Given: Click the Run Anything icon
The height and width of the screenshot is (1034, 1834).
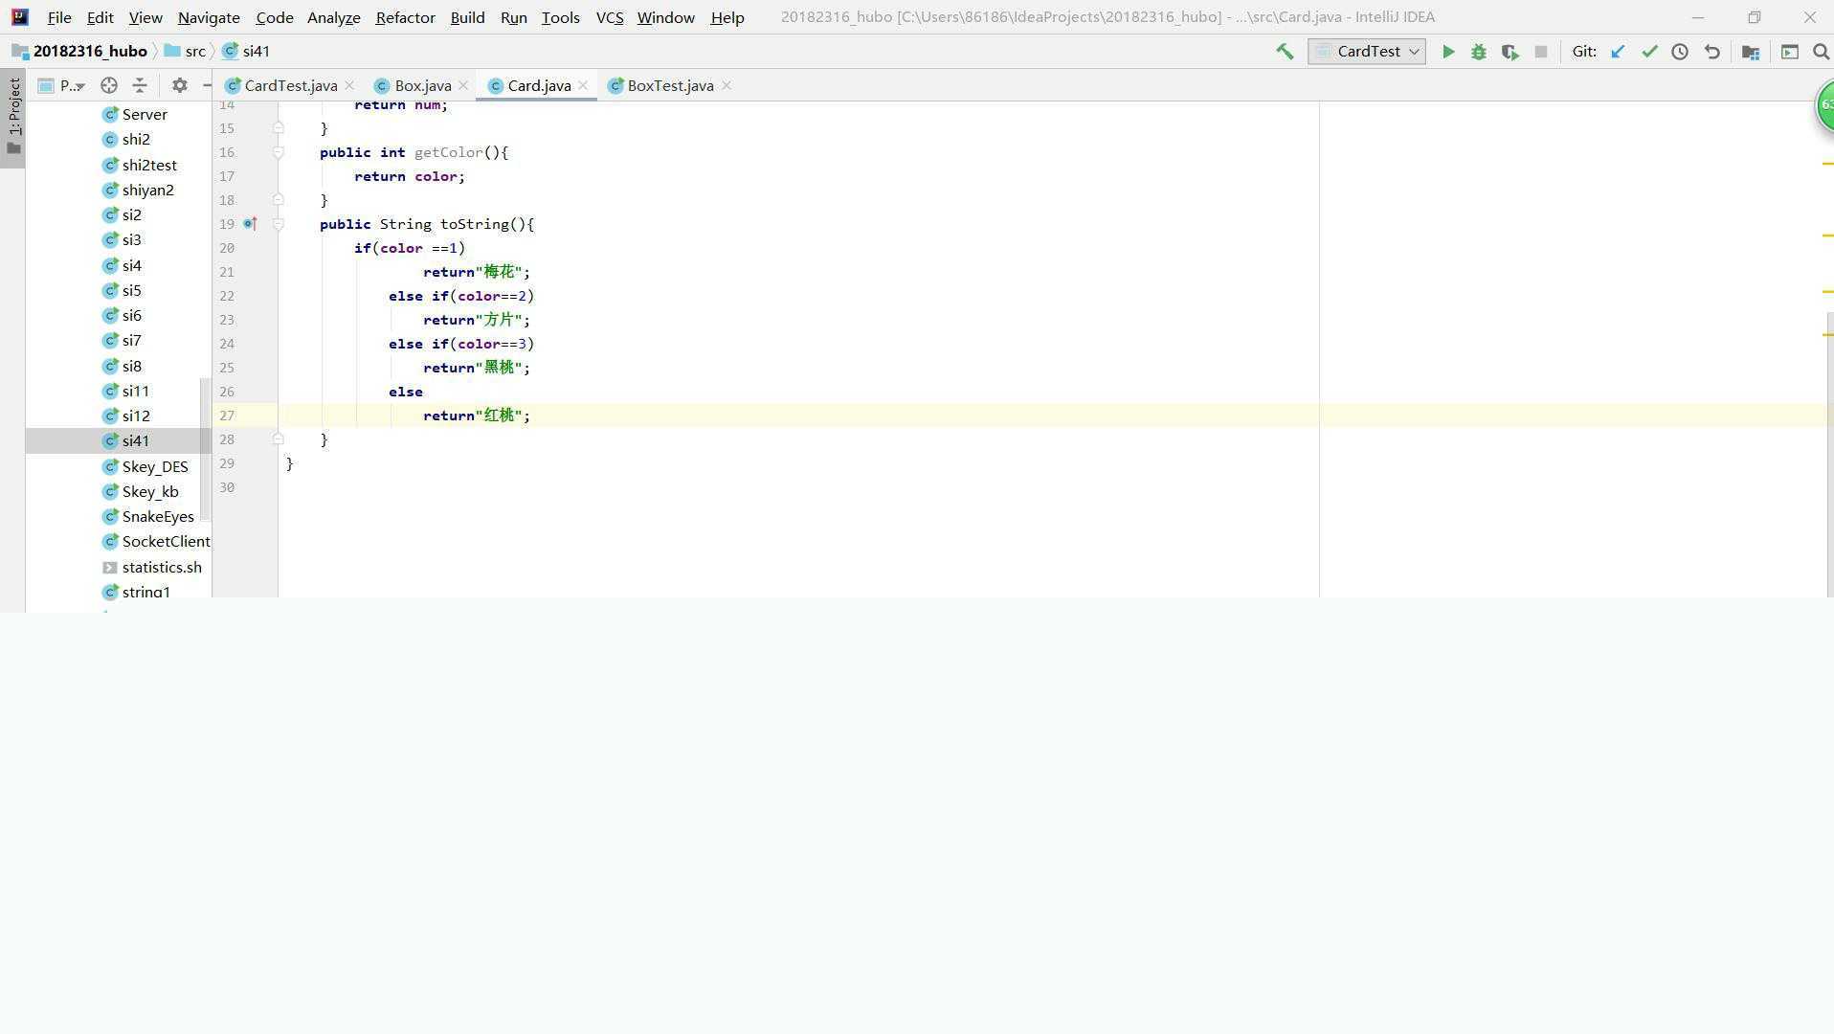Looking at the screenshot, I should [1790, 52].
